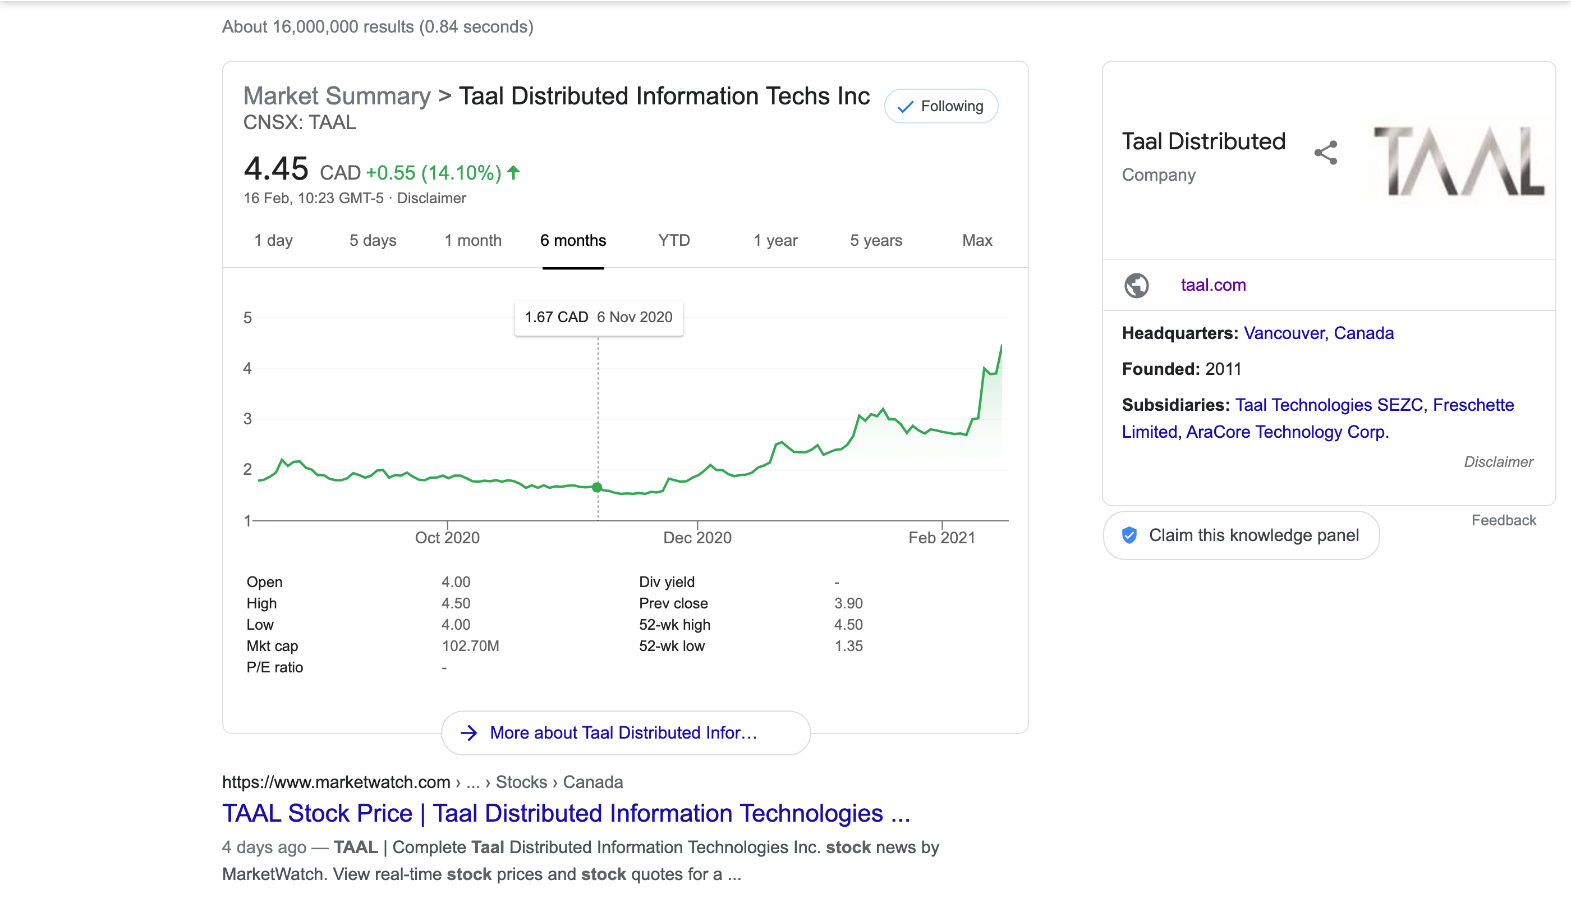
Task: View the 5 years chart
Action: tap(875, 240)
